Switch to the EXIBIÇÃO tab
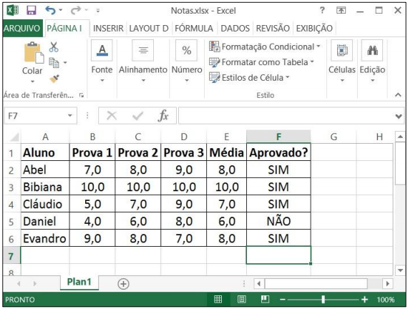Viewport: 408px width, 309px height. coord(314,28)
